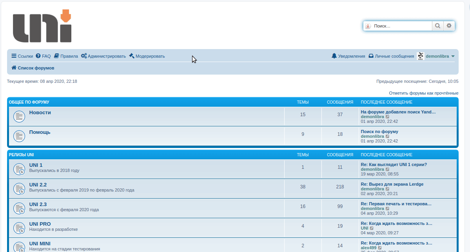Viewport: 470px width, 252px height.
Task: Open the РЕЛИЗЫ UNI category
Action: click(x=21, y=155)
